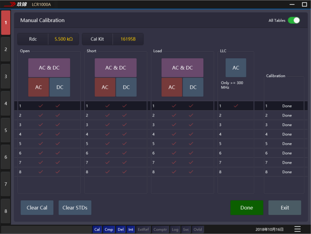Run Load AC & DC calibration
The width and height of the screenshot is (311, 234).
pos(182,67)
